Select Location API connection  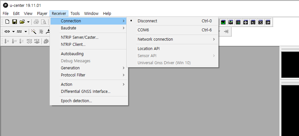click(173, 49)
